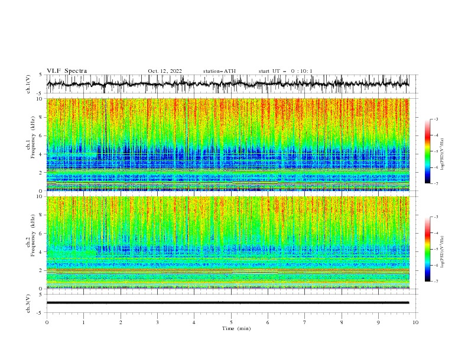
Task: Click the ch.2 frequency tick label "2"
Action: point(41,270)
